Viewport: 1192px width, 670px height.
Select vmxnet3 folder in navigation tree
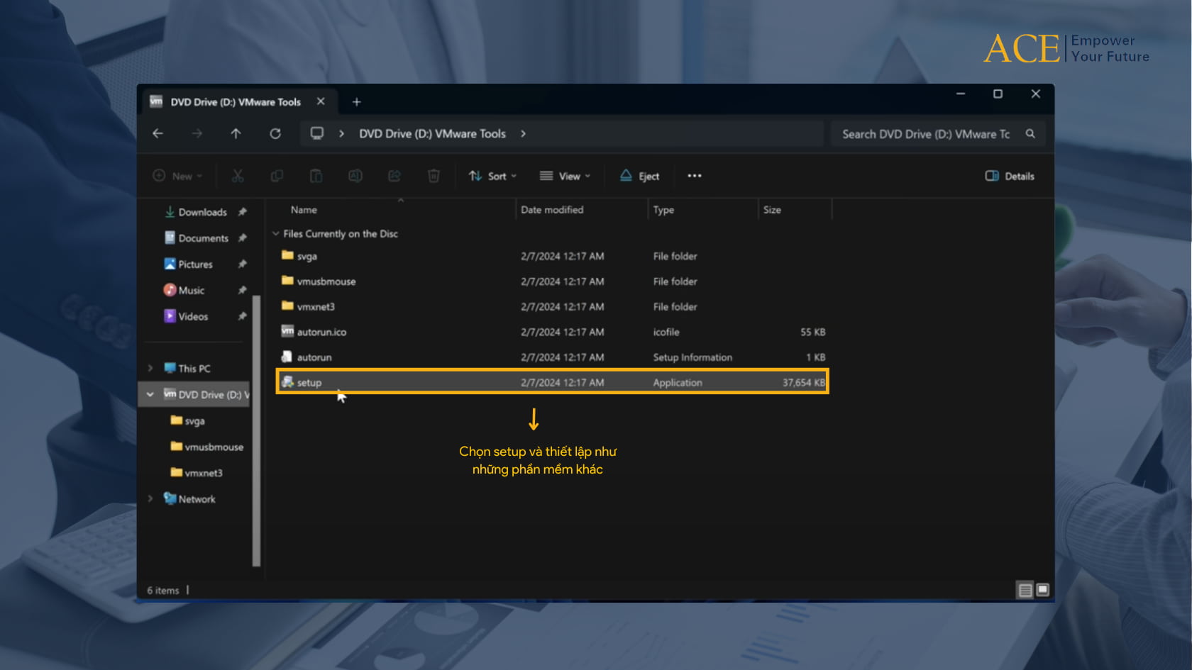197,472
